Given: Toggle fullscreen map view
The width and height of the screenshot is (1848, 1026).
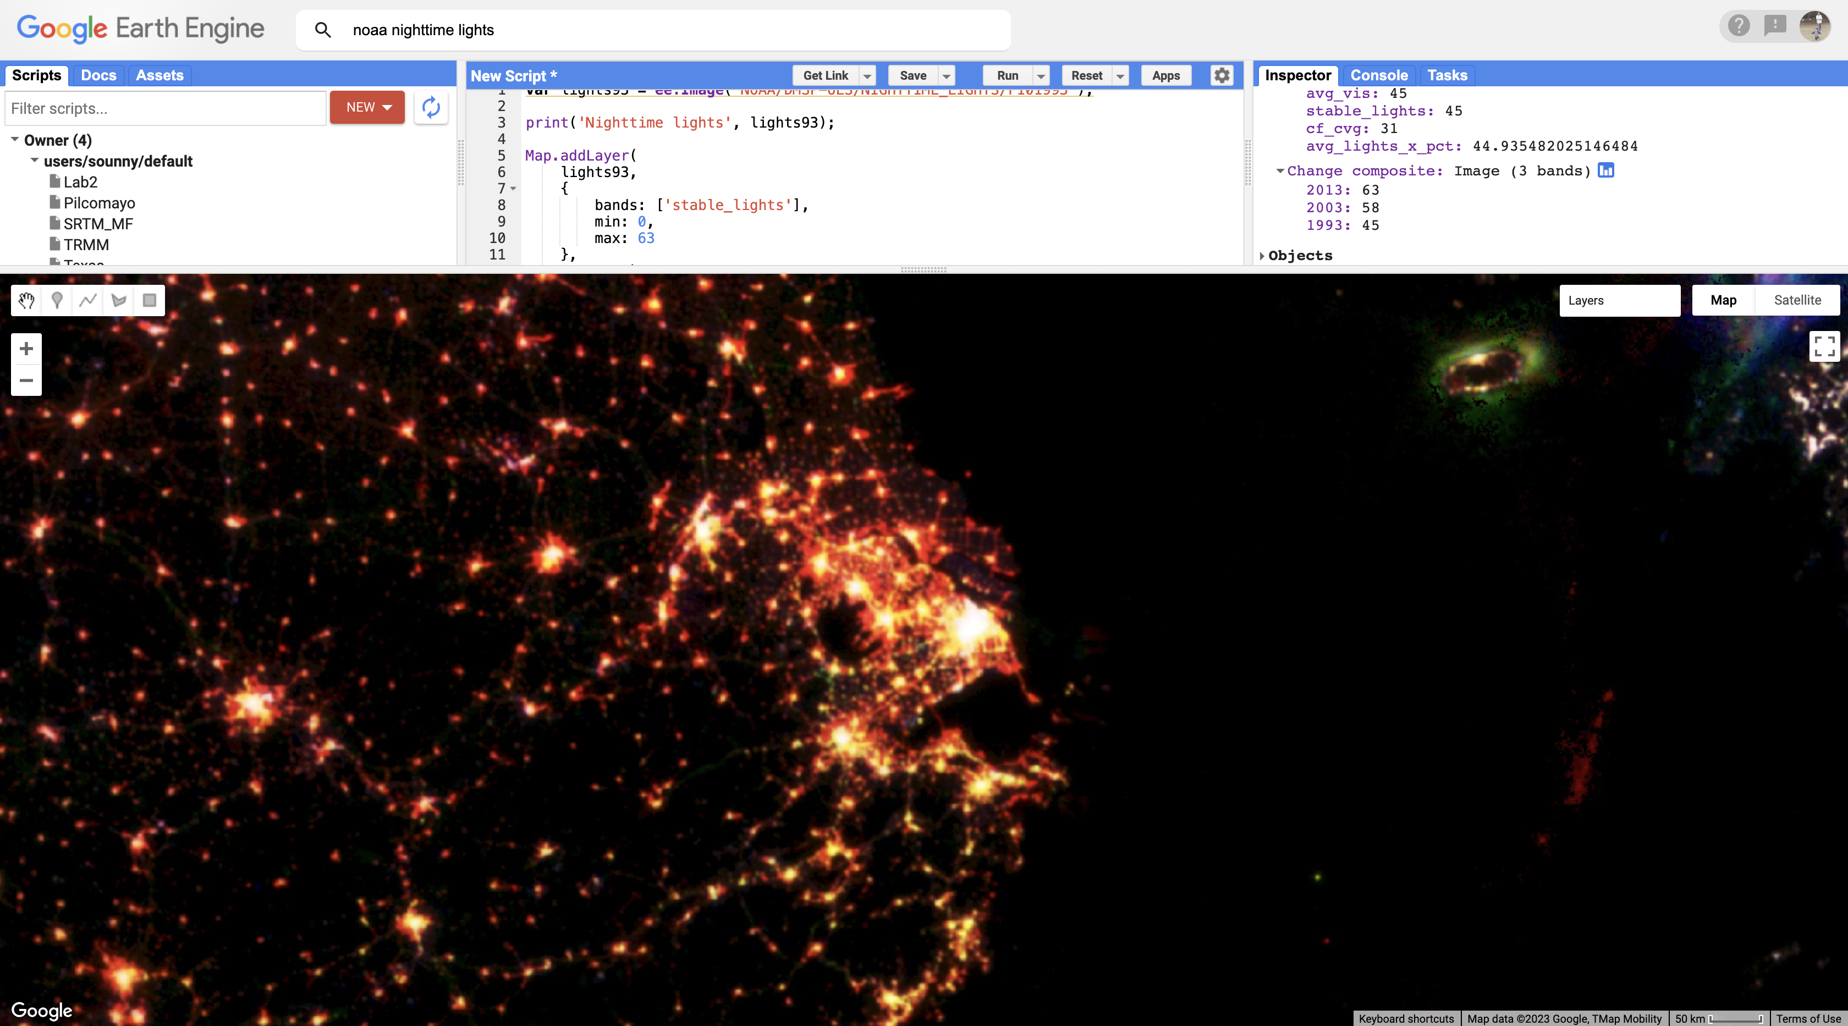Looking at the screenshot, I should (1824, 346).
